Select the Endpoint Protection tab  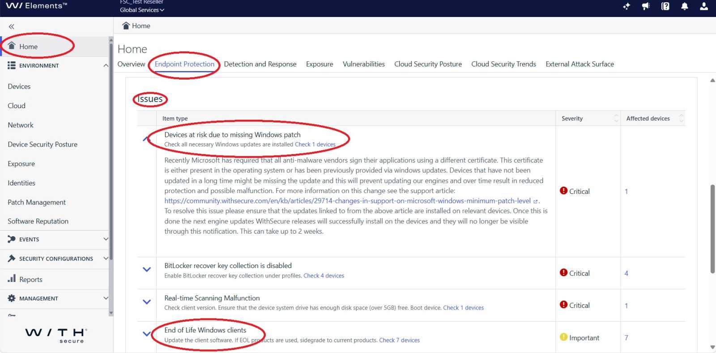[184, 64]
